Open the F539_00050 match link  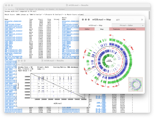point(66,29)
